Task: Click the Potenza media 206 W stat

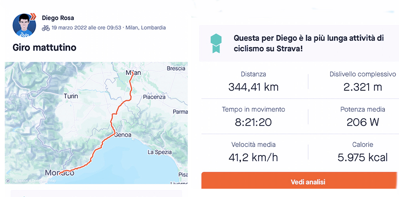Action: [x=363, y=117]
